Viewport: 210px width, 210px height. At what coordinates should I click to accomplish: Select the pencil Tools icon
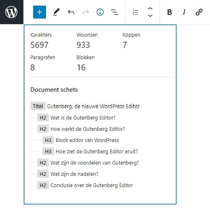coord(57,12)
